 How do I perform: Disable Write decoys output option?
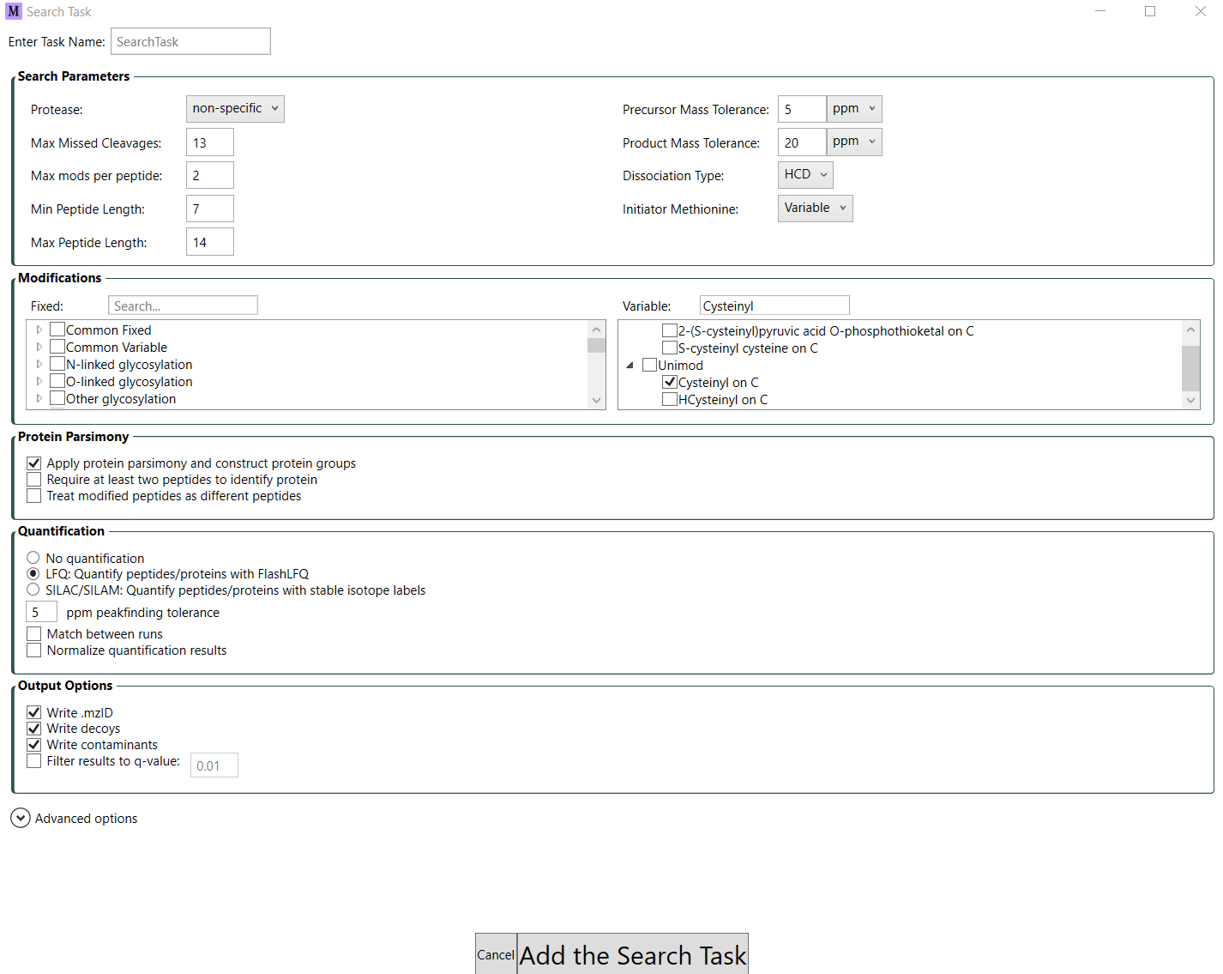coord(33,728)
